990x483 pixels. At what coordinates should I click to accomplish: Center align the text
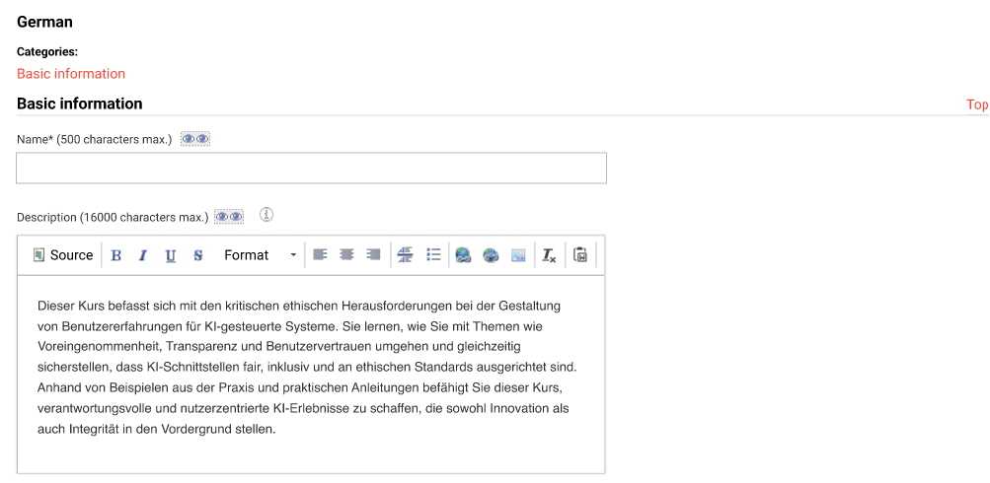point(346,254)
